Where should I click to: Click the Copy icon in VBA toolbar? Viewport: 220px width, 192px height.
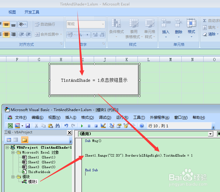43,125
